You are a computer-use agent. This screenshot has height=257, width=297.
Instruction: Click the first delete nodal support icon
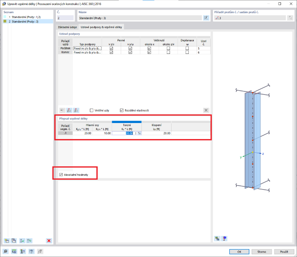click(69, 110)
